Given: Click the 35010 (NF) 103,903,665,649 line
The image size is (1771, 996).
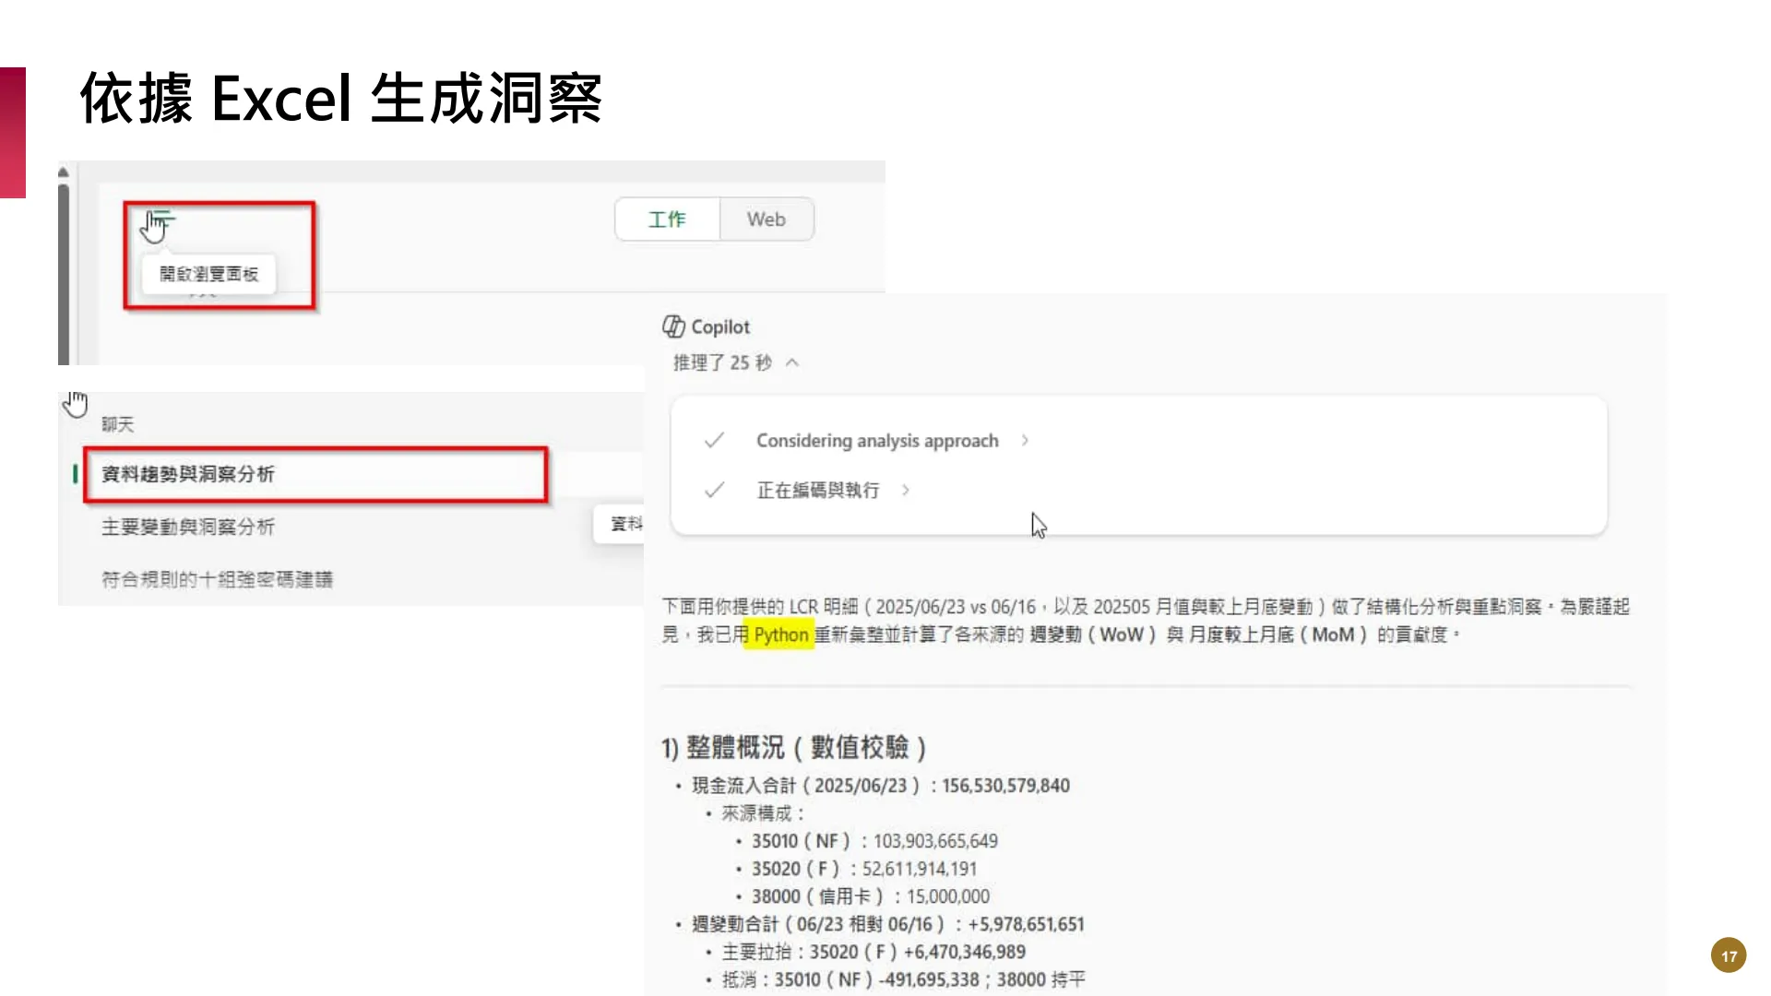Looking at the screenshot, I should [x=874, y=841].
